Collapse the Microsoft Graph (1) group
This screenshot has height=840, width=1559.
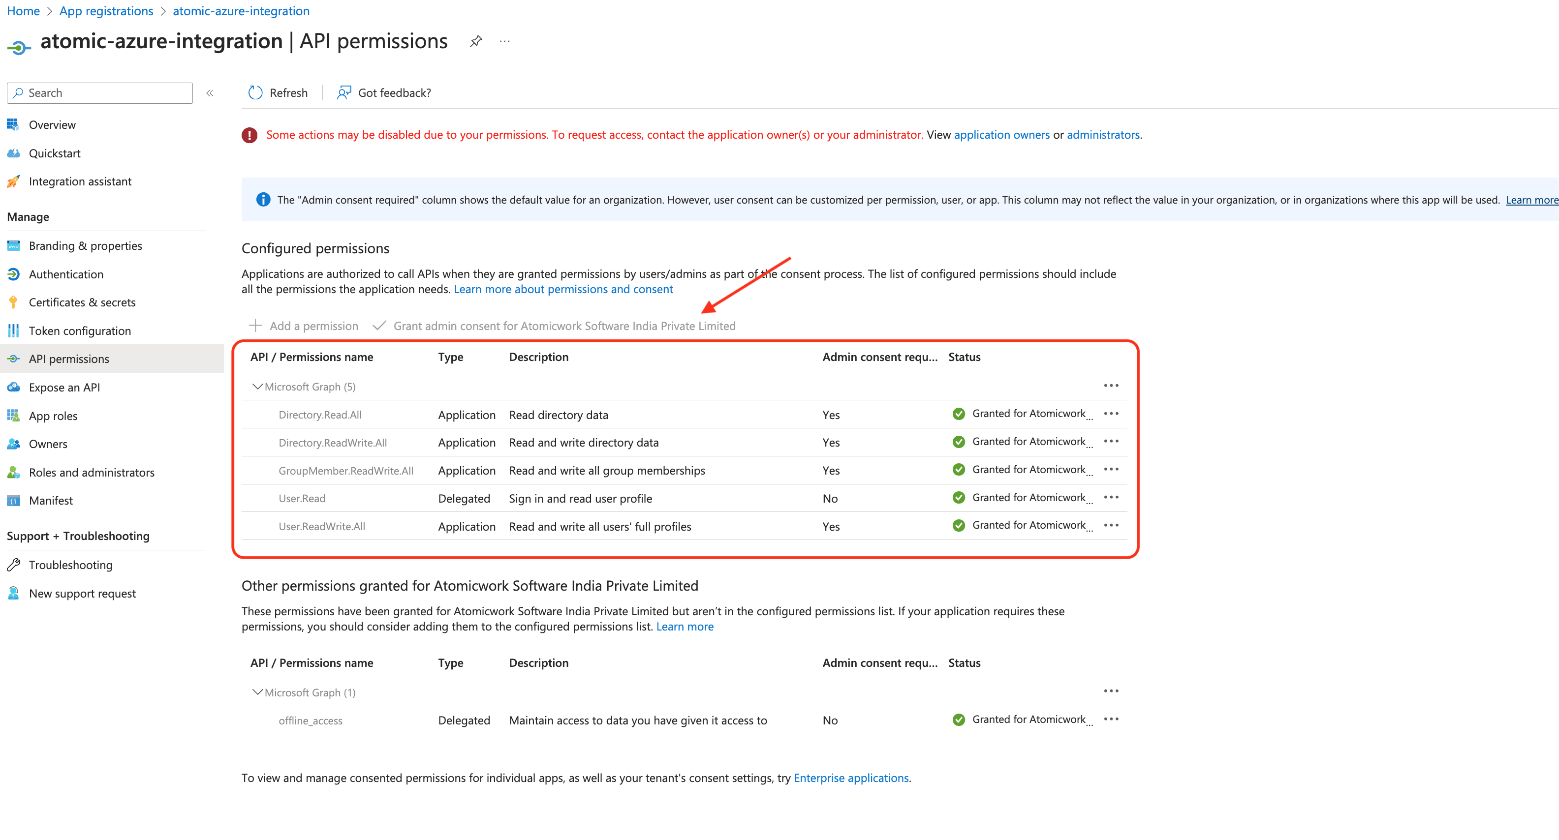[257, 692]
